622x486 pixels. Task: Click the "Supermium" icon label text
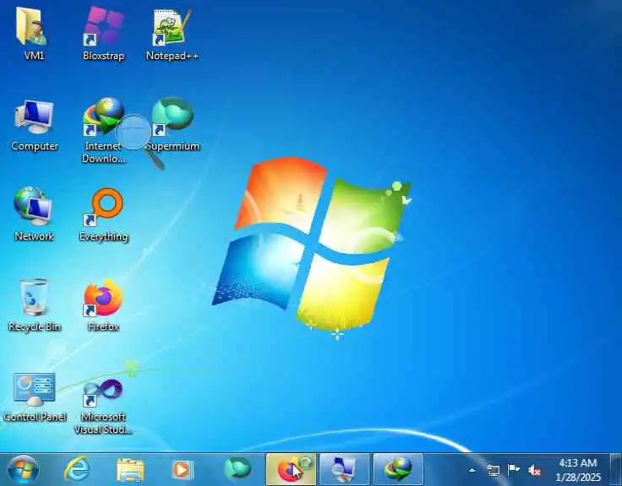coord(172,146)
